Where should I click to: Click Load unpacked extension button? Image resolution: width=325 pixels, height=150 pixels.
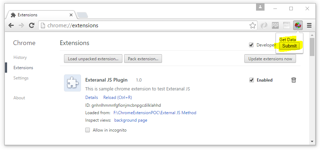[x=93, y=59]
